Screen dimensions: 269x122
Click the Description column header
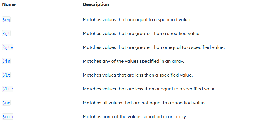point(96,4)
